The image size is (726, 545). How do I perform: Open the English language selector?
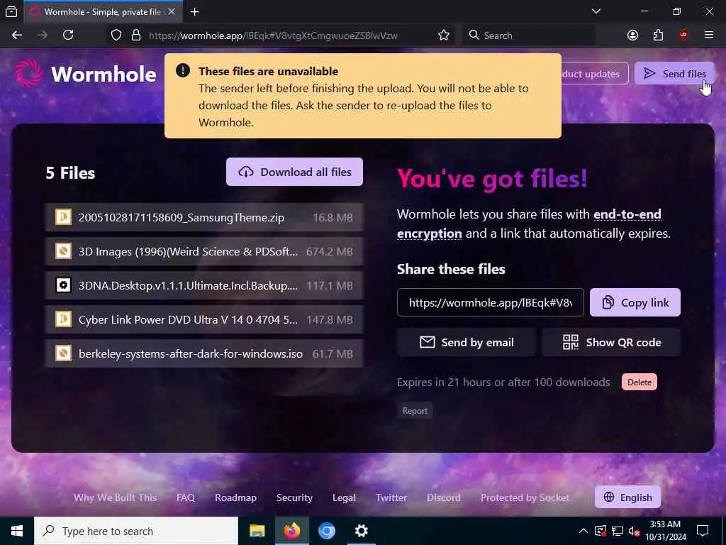point(627,497)
